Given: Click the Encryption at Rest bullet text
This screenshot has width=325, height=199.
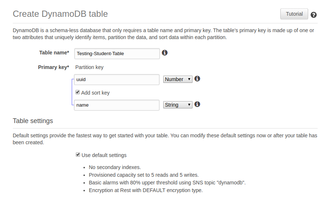Looking at the screenshot, I should pos(146,190).
